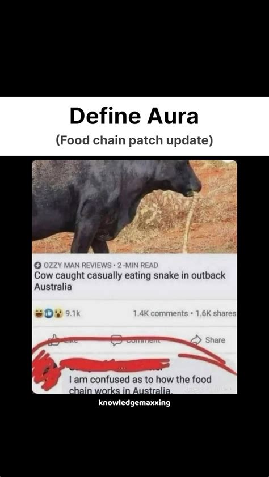Click the comment speech bubble icon
Viewport: 269px width, 477px height.
click(116, 340)
